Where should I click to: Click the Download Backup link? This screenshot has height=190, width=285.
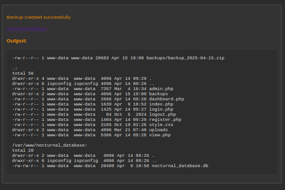pos(27,28)
